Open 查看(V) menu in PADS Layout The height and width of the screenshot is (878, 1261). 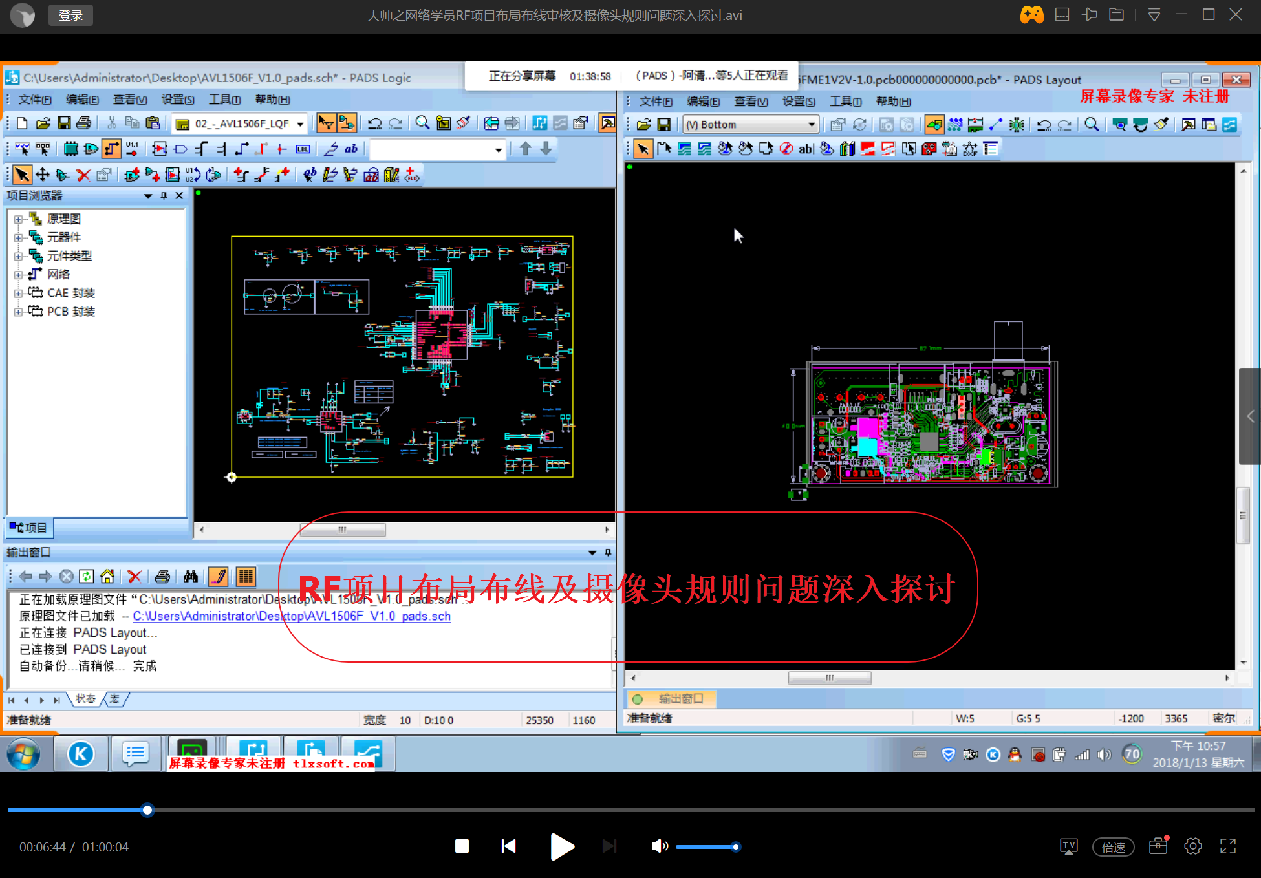[x=751, y=102]
